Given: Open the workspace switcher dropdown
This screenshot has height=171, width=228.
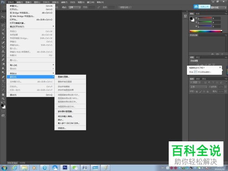Looking at the screenshot, I should click(x=219, y=7).
